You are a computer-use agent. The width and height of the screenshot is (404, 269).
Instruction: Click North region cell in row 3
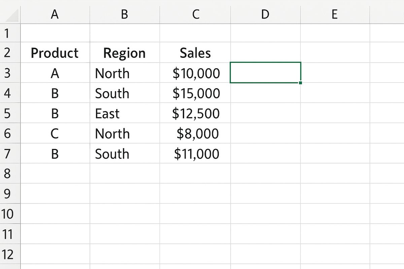125,72
